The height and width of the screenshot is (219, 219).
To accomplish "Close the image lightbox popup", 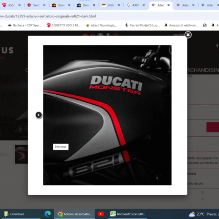I will tap(188, 35).
